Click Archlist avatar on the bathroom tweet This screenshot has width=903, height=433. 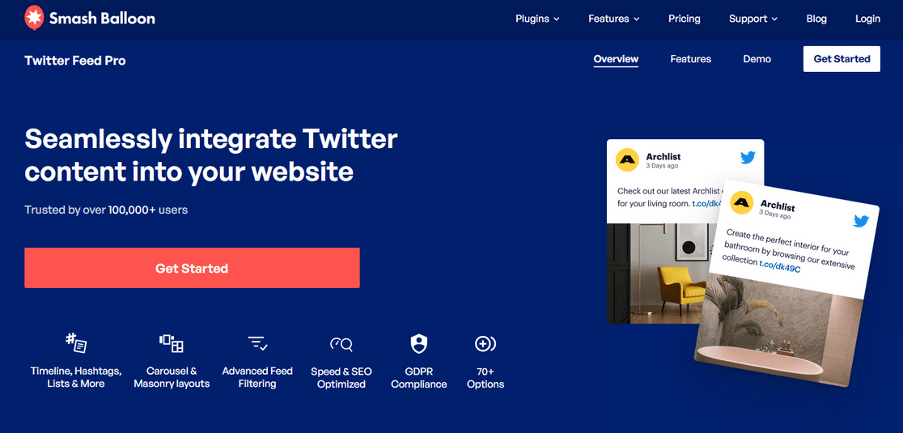point(742,202)
